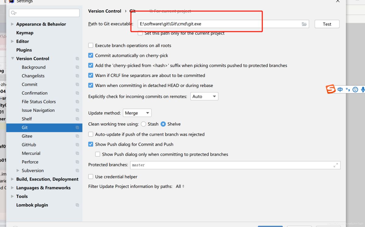
Task: Expand the Protected branches field icon
Action: point(336,165)
